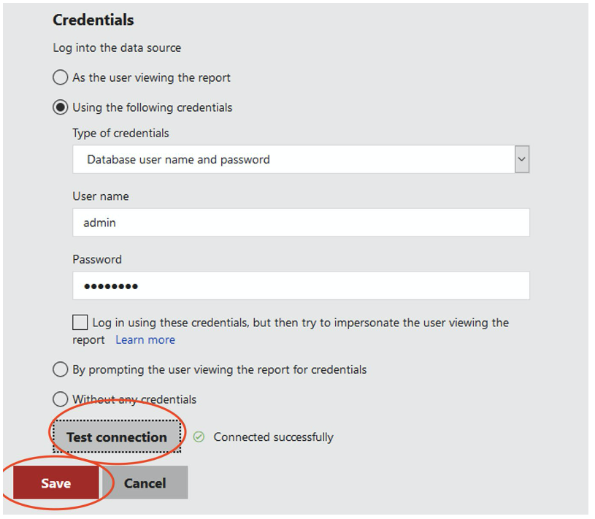
Task: Click the "Log into the data source" label
Action: [117, 47]
